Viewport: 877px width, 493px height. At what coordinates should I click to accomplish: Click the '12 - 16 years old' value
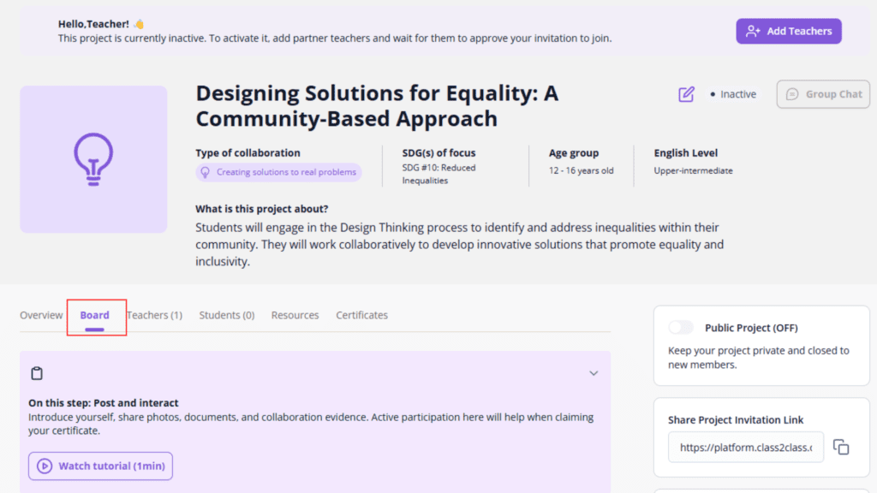582,171
